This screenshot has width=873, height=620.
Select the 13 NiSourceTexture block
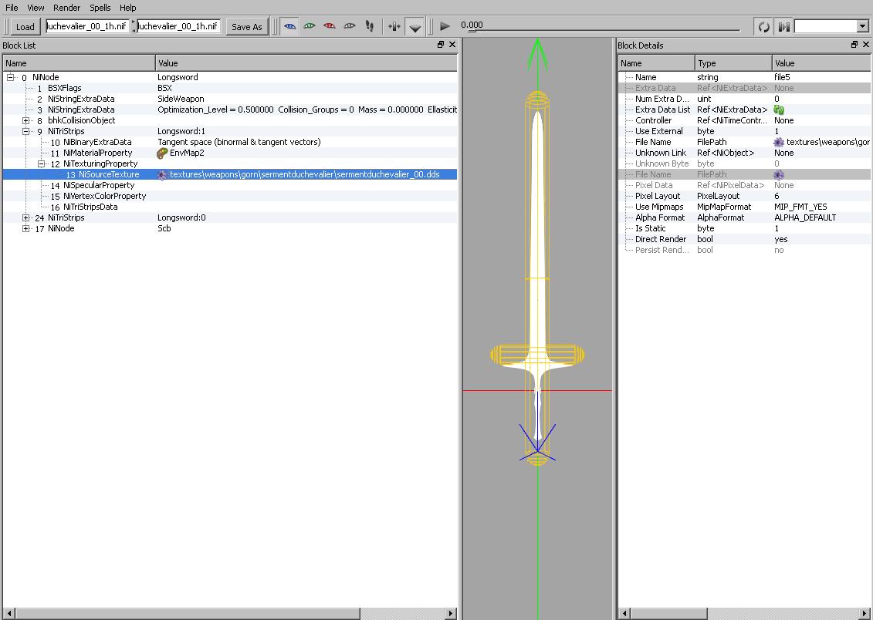tap(230, 174)
